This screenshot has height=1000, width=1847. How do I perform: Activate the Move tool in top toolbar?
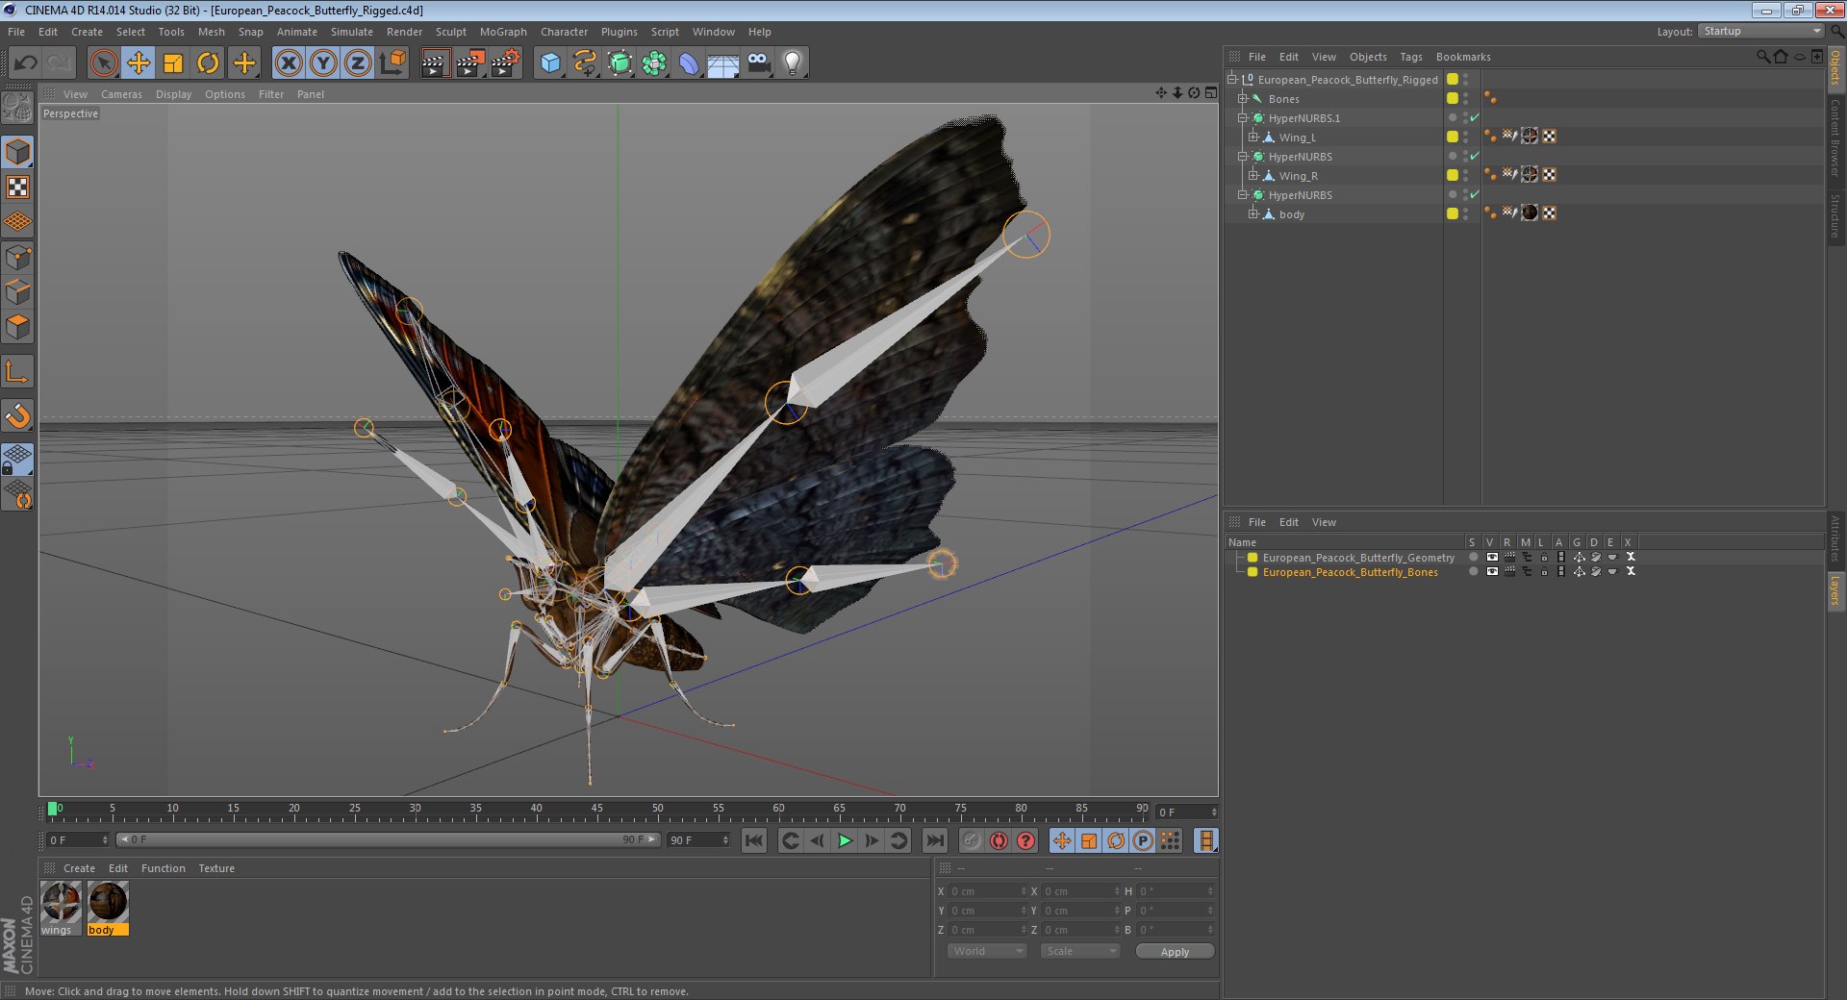click(139, 63)
